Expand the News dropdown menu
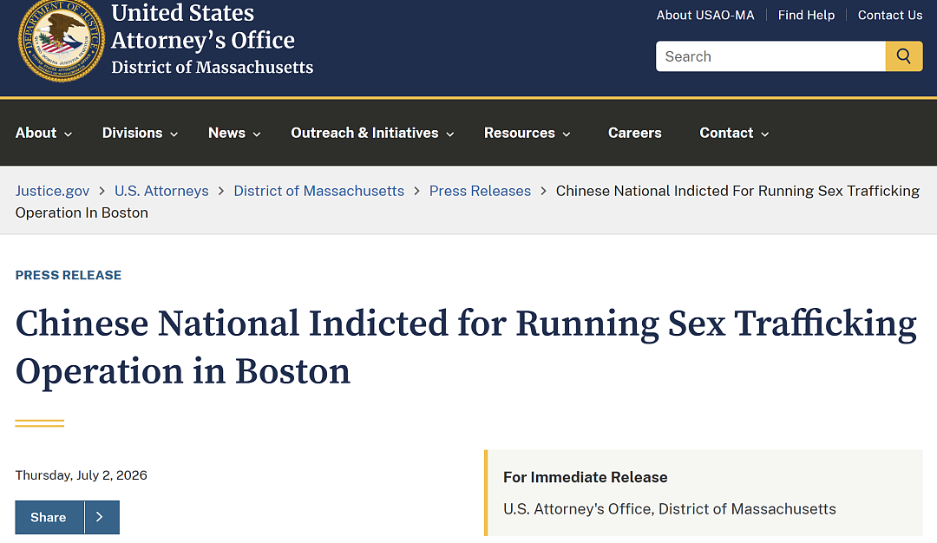This screenshot has height=543, width=937. coord(234,134)
